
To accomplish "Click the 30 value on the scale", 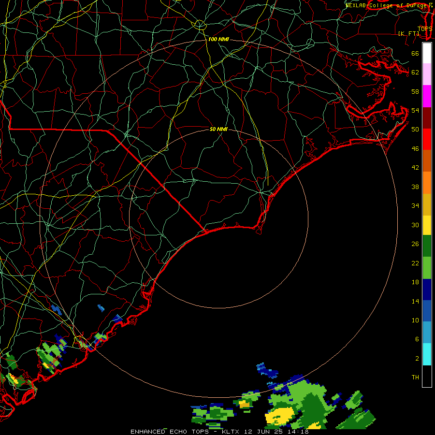I will point(415,225).
